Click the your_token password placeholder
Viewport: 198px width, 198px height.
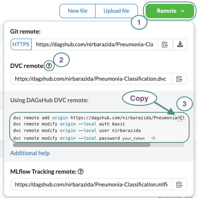click(x=133, y=139)
